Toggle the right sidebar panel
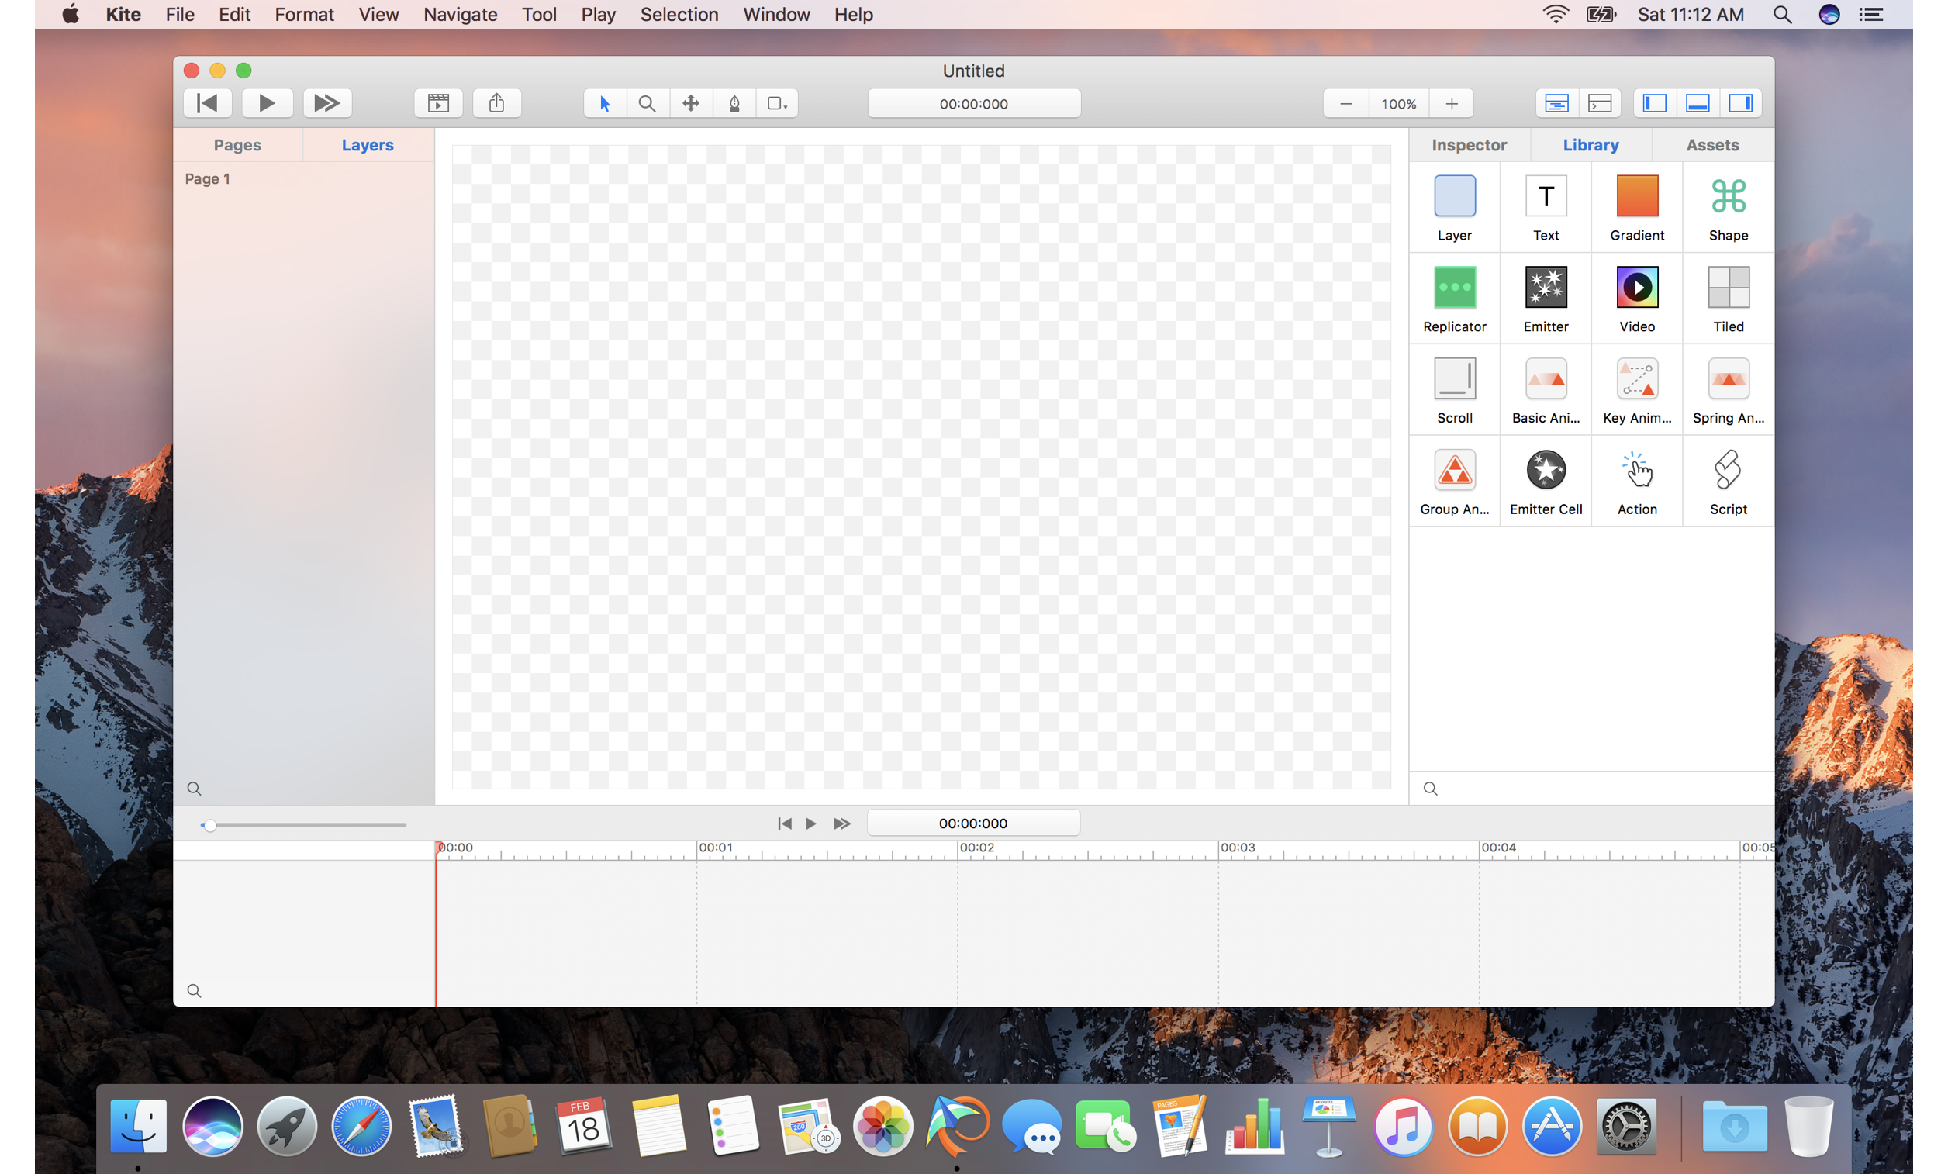 click(1741, 103)
